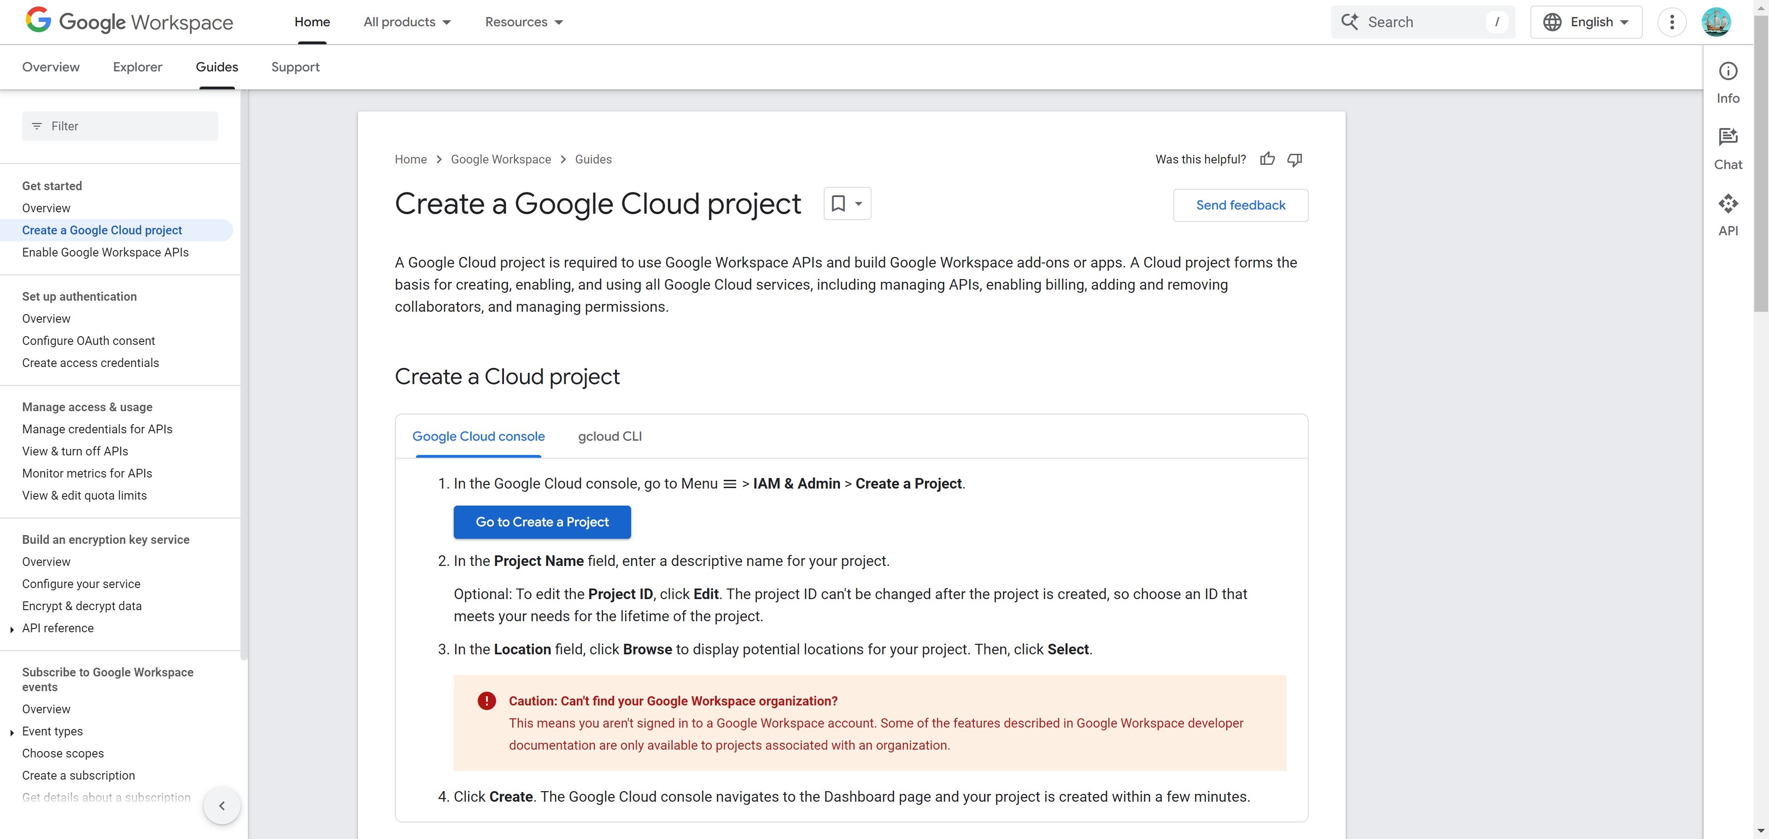Click the page vertical scrollbar thumb

(x=1762, y=163)
